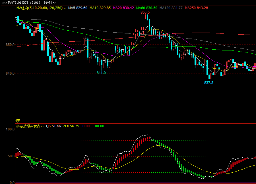The height and width of the screenshot is (184, 256).
Task: Click the magenta 0.00 indicator value
Action: (86, 126)
